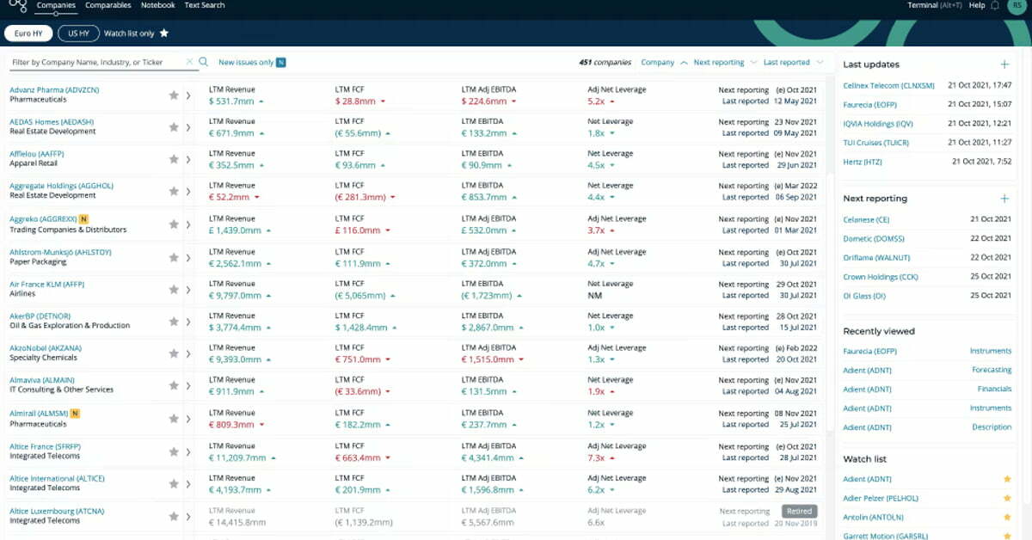Open Adient Forecasting in Recently viewed
The height and width of the screenshot is (540, 1032).
992,370
